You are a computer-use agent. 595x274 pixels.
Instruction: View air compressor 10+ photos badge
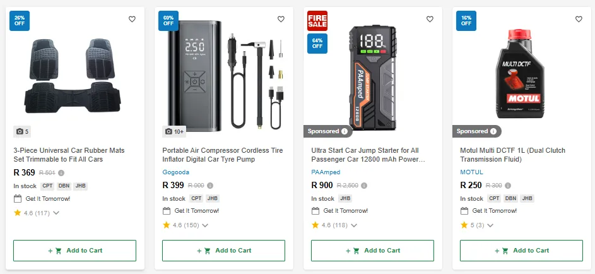click(174, 131)
